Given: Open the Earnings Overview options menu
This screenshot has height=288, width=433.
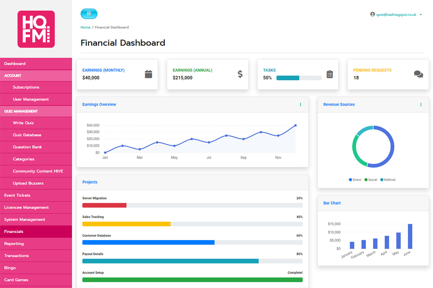Looking at the screenshot, I should pyautogui.click(x=300, y=105).
